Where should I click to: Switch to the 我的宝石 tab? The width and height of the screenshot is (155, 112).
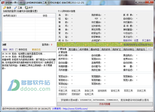click(x=141, y=49)
